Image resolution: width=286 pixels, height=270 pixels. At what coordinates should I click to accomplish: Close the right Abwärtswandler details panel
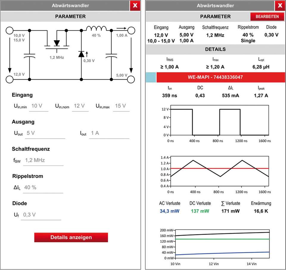(280, 6)
